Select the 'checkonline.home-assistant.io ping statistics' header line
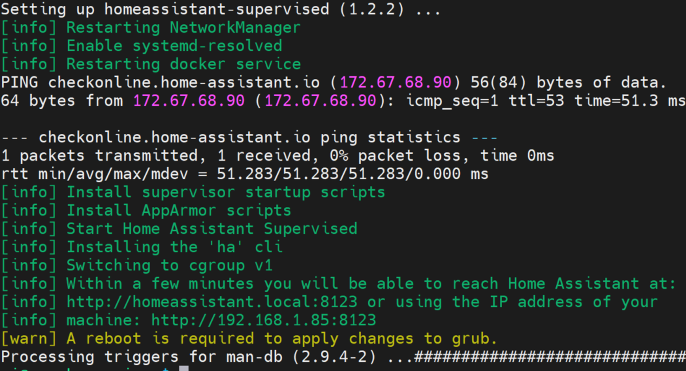Viewport: 686px width, 371px height. tap(249, 138)
